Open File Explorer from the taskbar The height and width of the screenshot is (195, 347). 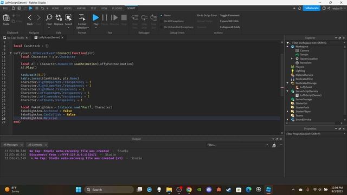click(169, 190)
